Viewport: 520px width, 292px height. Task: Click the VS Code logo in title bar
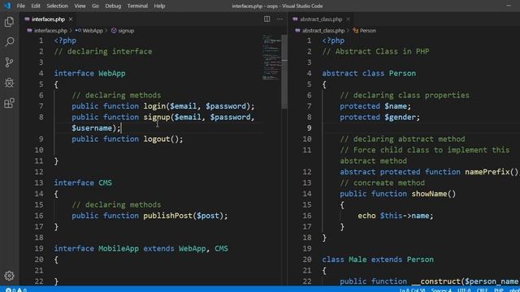coord(7,6)
